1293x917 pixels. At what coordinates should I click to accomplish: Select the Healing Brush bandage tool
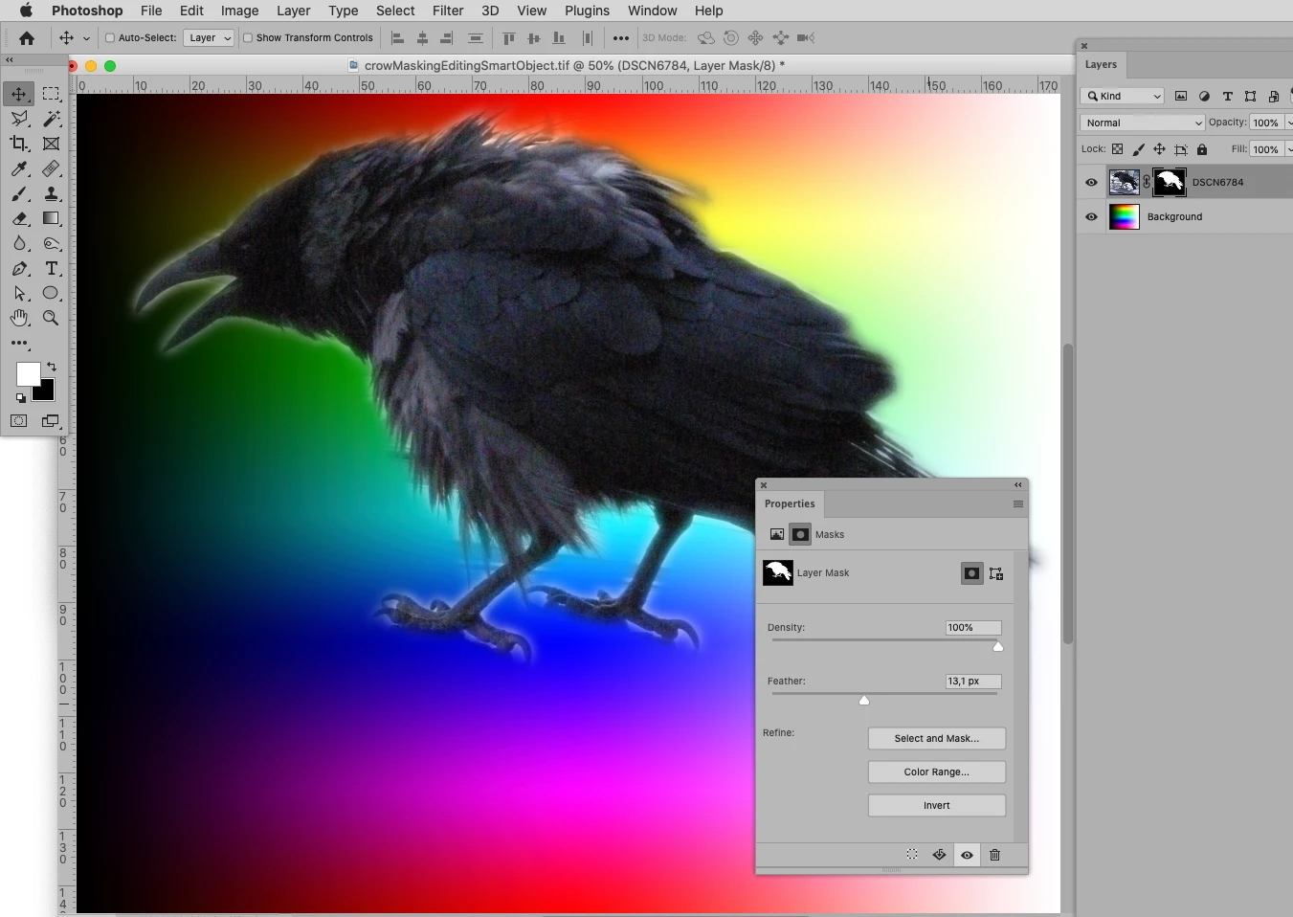tap(52, 169)
